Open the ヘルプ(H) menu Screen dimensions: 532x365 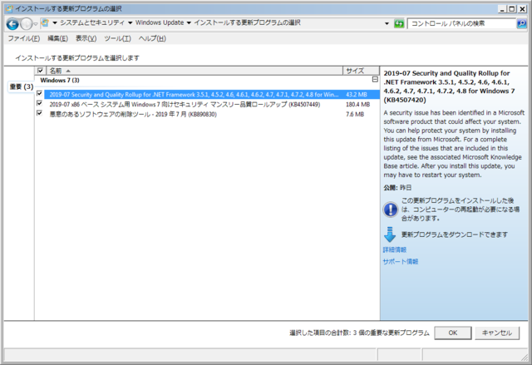tap(152, 38)
